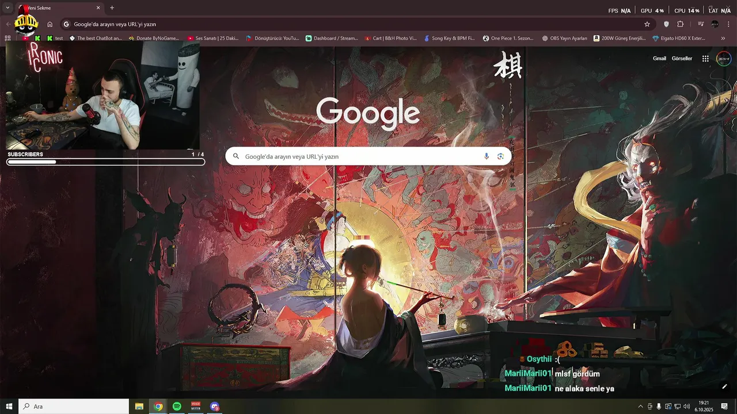
Task: Show hidden system tray icons
Action: pos(640,407)
